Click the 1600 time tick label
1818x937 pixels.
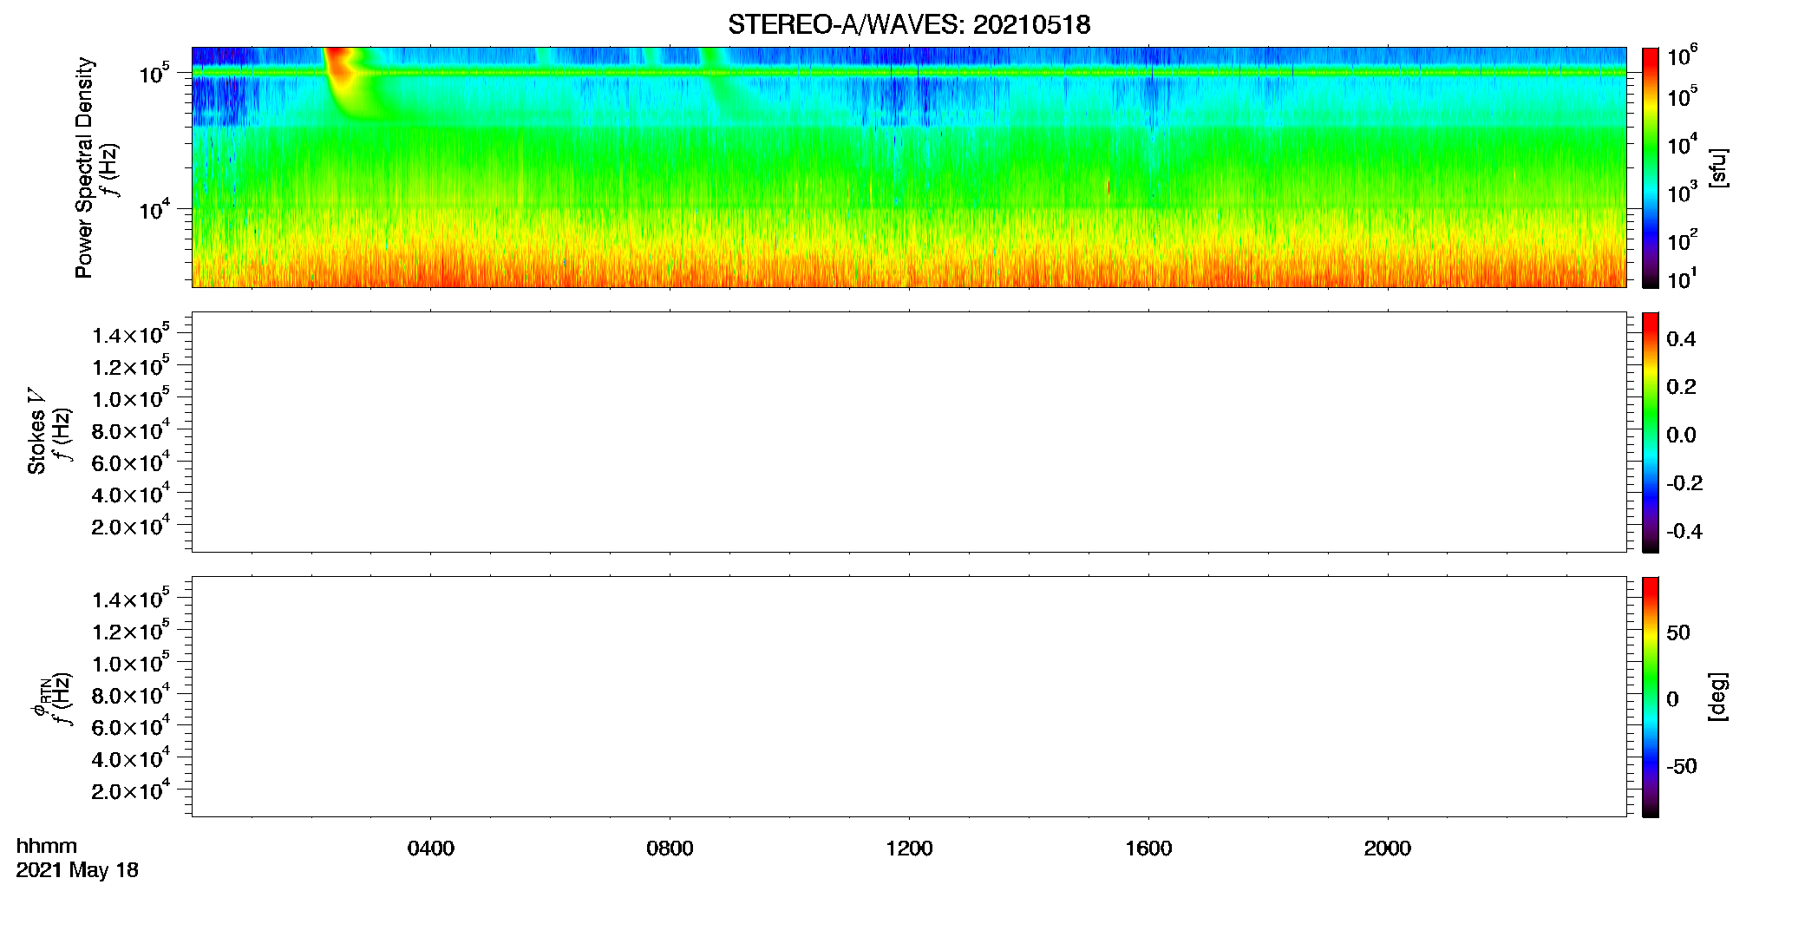[x=1148, y=848]
